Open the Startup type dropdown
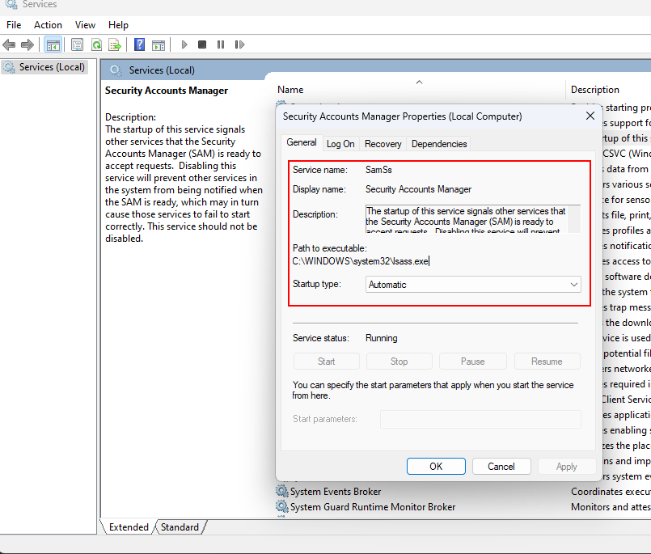 coord(473,285)
